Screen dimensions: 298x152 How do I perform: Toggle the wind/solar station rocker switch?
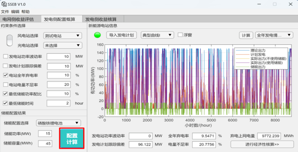10,41
